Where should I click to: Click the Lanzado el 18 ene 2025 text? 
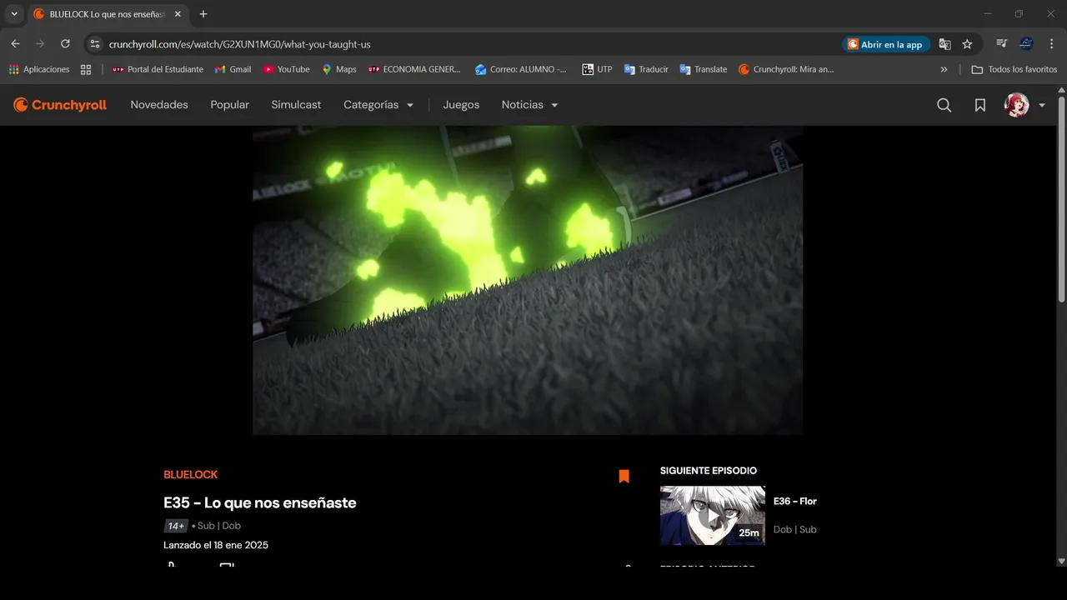click(x=216, y=545)
